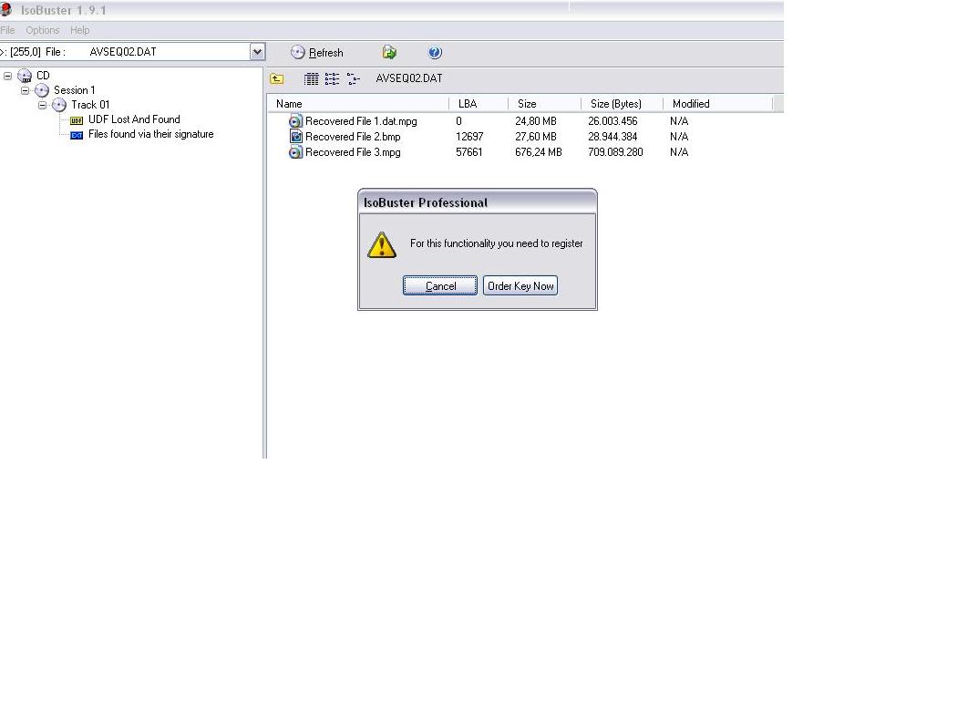Sort by LBA column header
Screen dimensions: 978x723
[479, 104]
